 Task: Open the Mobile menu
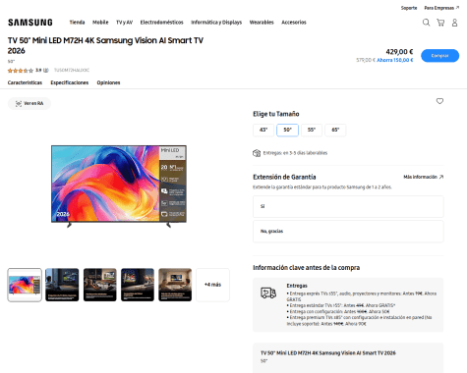(x=100, y=23)
